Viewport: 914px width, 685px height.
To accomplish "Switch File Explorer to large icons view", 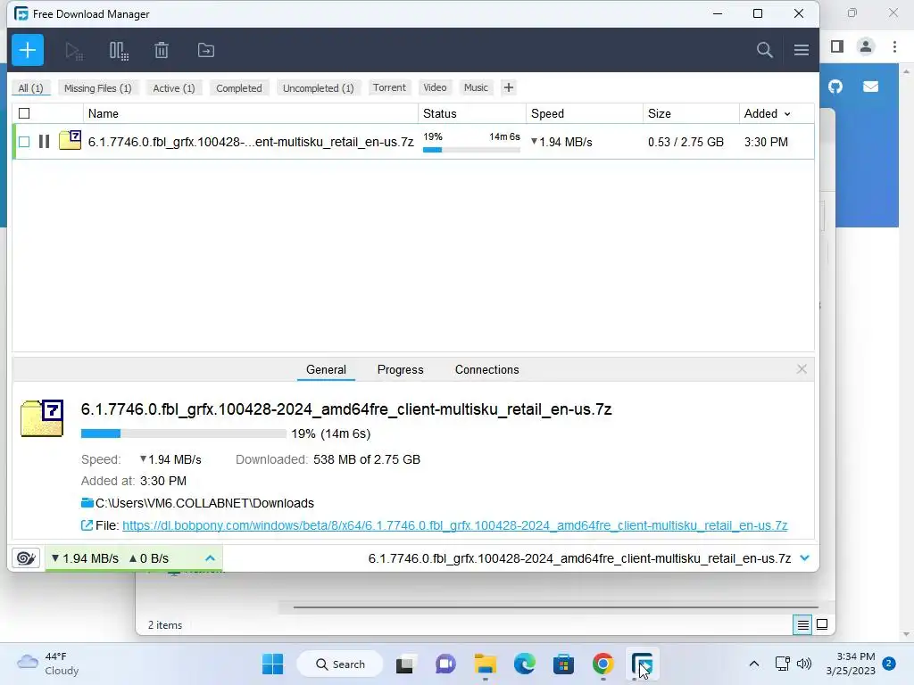I will 822,624.
